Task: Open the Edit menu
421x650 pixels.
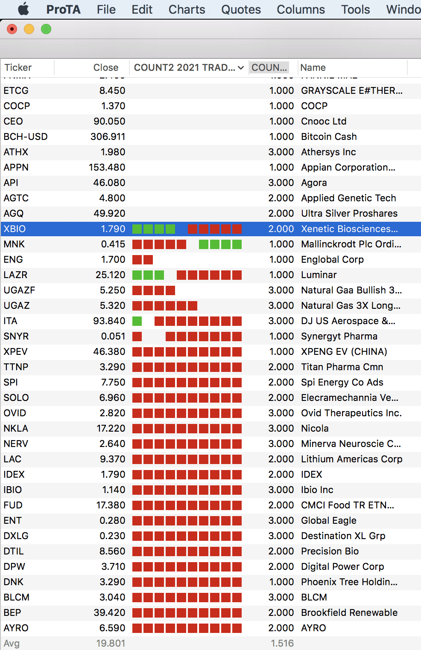Action: (x=142, y=9)
